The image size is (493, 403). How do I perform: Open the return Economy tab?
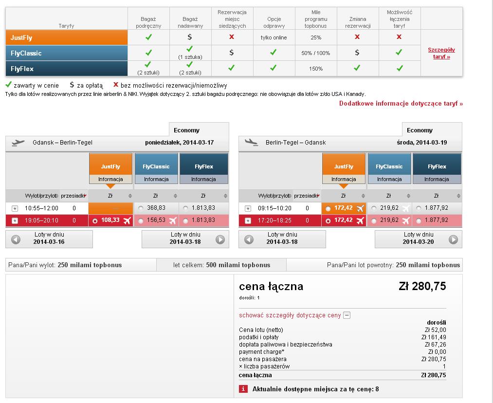432,129
